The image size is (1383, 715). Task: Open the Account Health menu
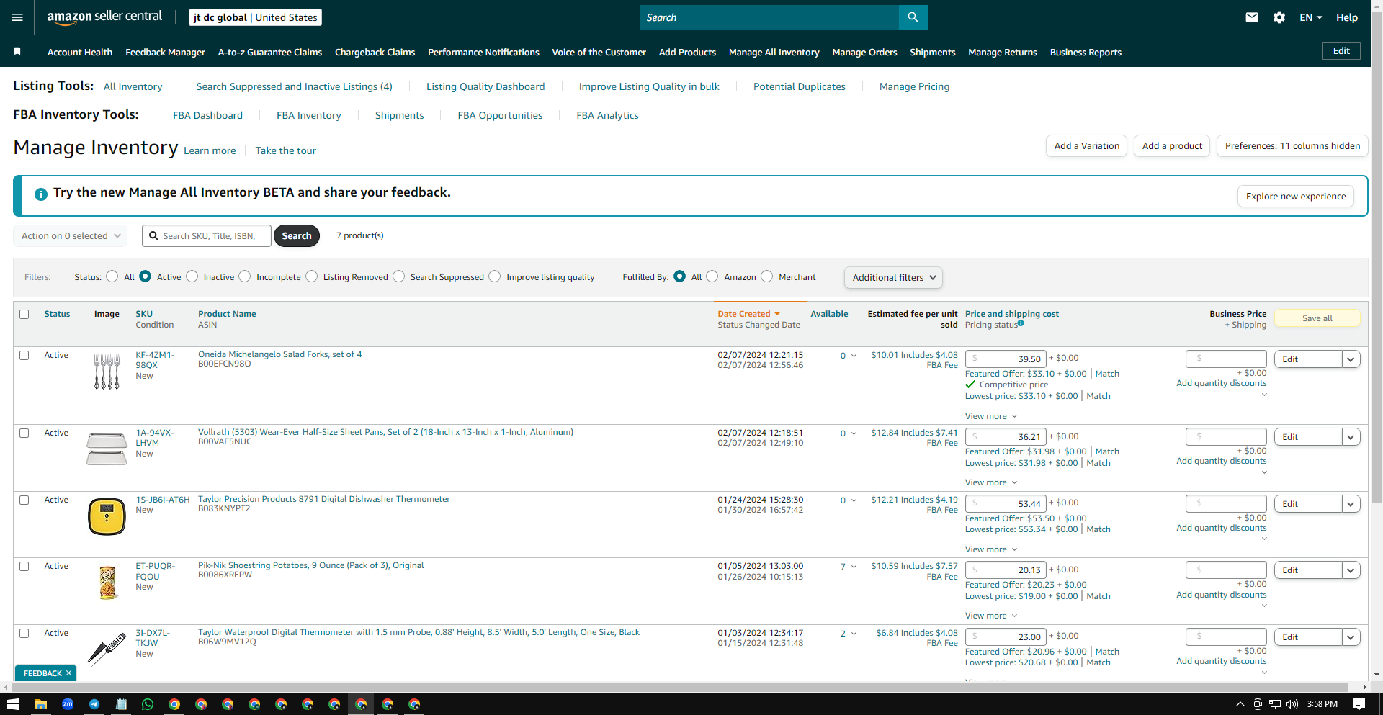[80, 53]
